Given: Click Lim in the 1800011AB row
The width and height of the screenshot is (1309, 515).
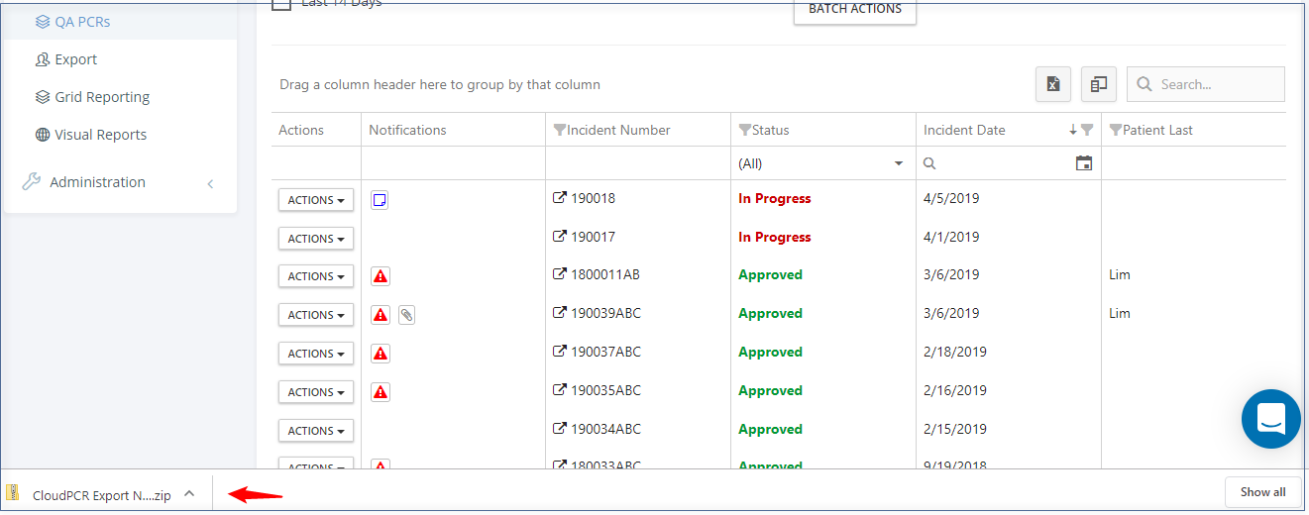Looking at the screenshot, I should point(1119,274).
